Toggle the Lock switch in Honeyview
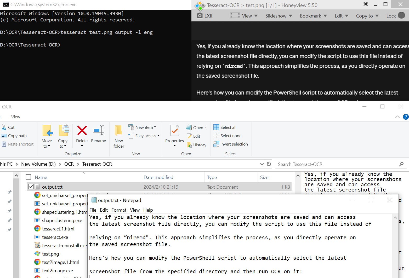Screen dimensions: 409x278 click(x=401, y=16)
